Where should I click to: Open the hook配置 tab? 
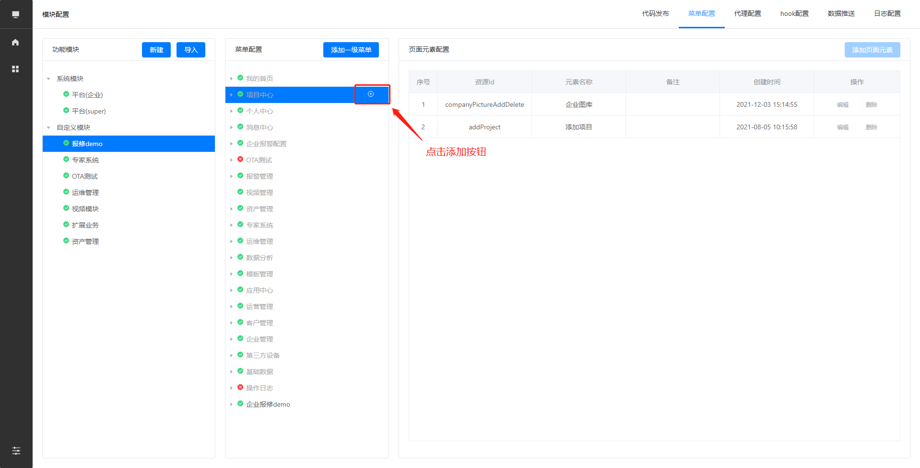794,14
